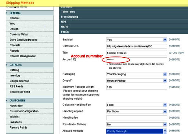
Task: Click the Gateway URL input field
Action: point(137,46)
